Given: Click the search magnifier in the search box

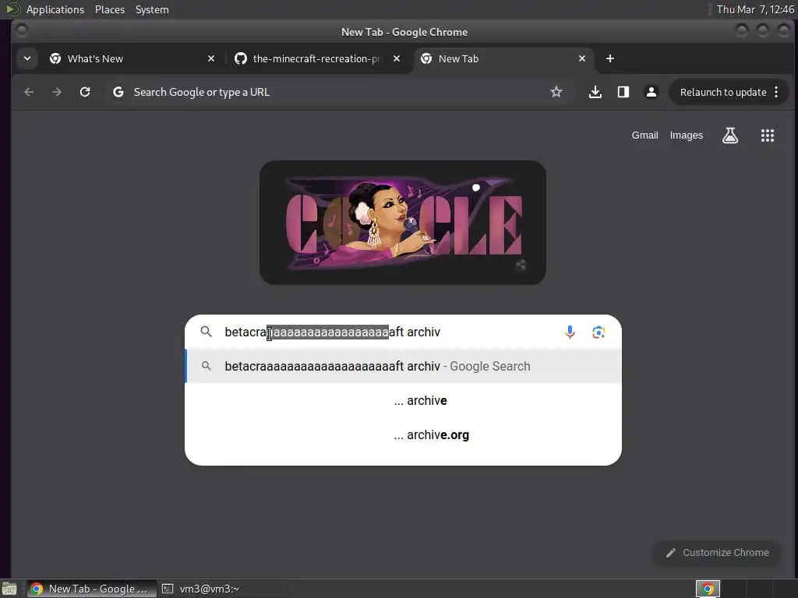Looking at the screenshot, I should pos(206,332).
